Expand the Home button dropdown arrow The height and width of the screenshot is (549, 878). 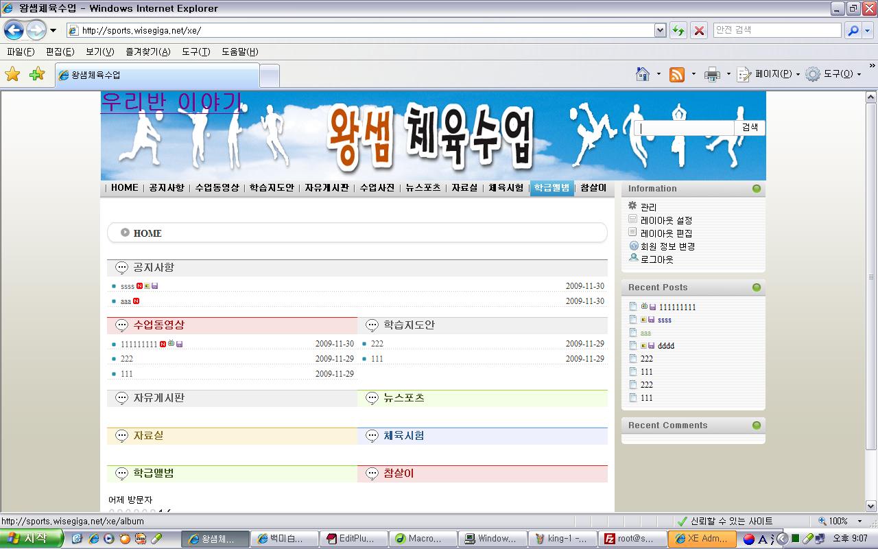(658, 74)
